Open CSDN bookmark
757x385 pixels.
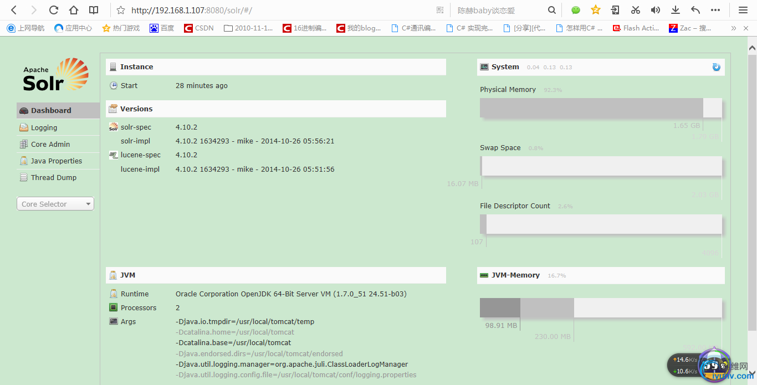(x=199, y=28)
